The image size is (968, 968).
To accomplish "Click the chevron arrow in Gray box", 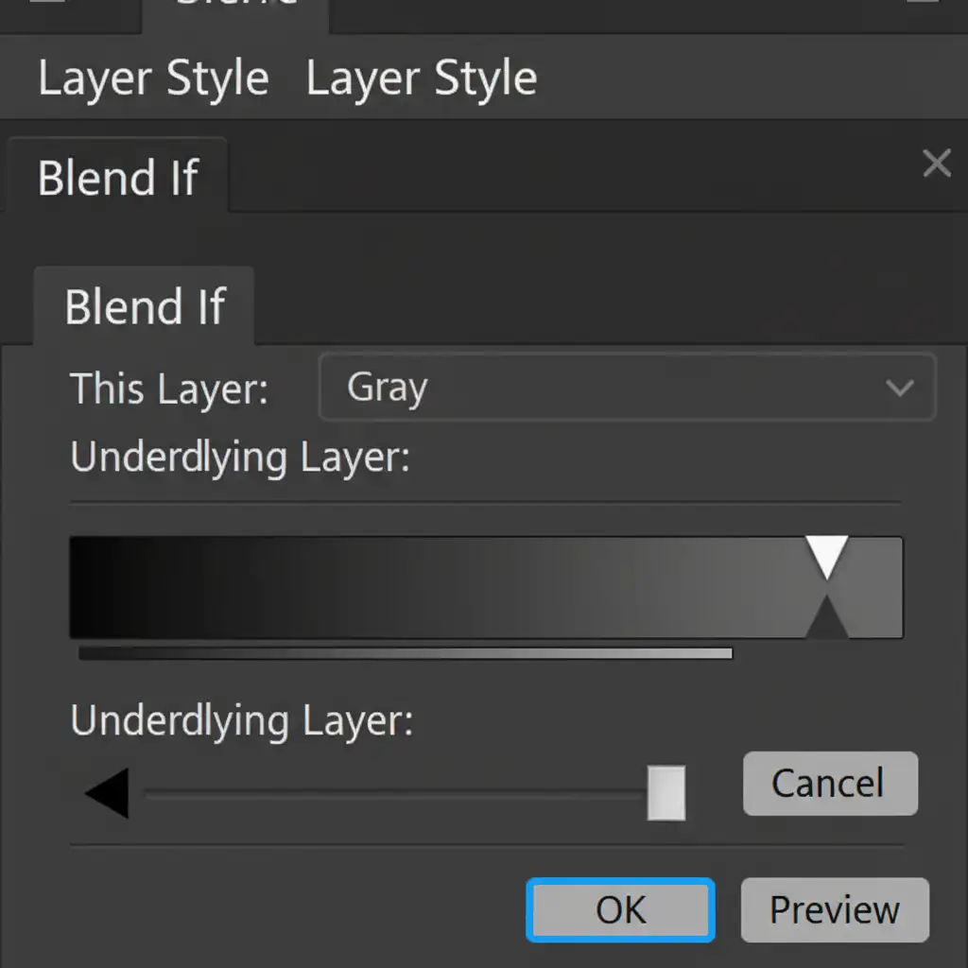I will click(899, 388).
